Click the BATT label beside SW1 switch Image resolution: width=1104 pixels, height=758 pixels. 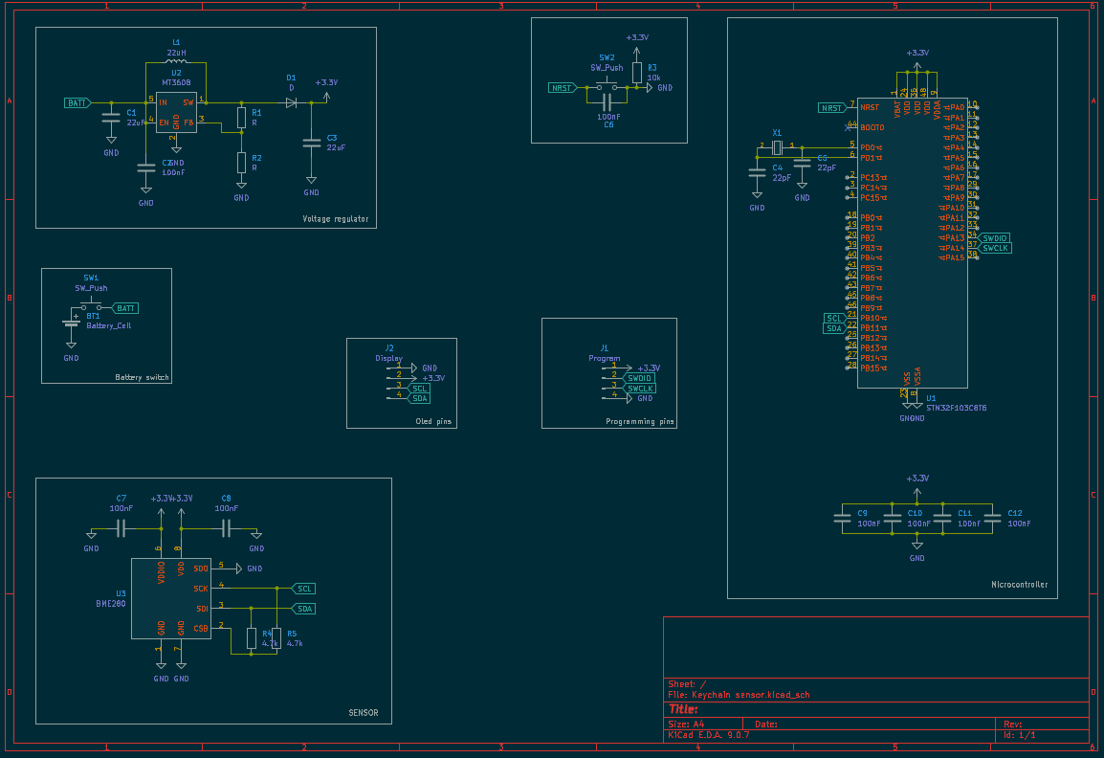(125, 308)
